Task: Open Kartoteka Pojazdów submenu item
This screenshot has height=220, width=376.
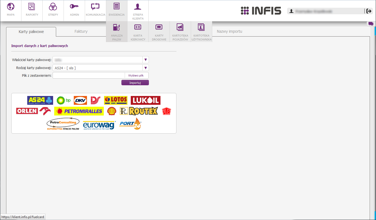Action: [x=180, y=32]
